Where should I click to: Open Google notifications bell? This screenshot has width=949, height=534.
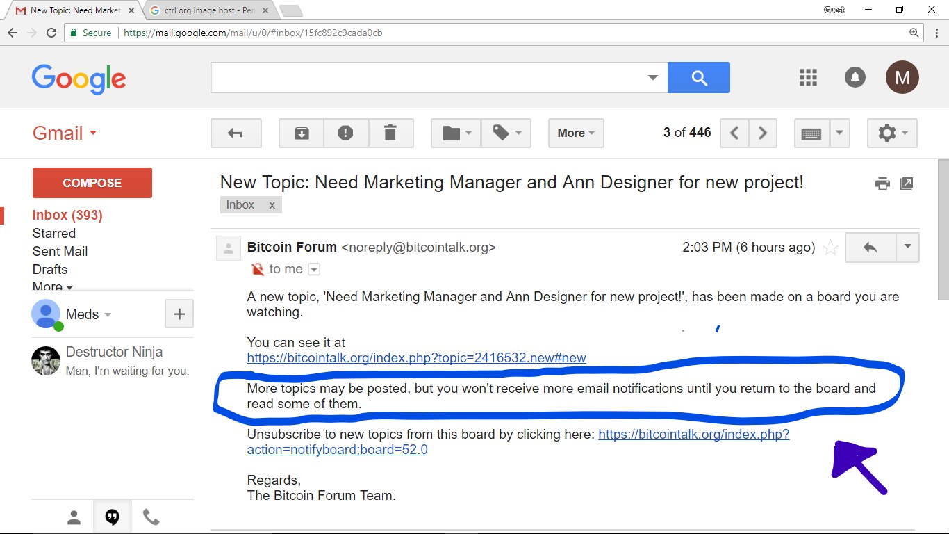pyautogui.click(x=855, y=77)
